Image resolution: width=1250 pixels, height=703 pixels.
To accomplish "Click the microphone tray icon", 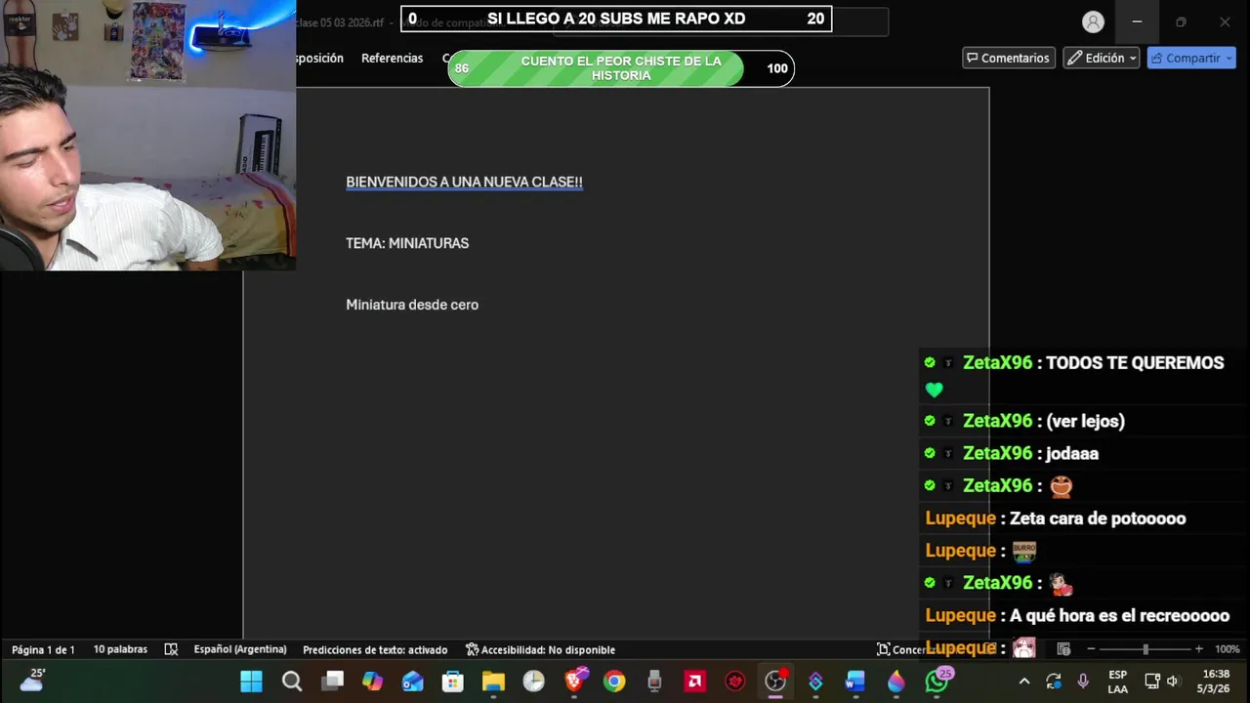I will pyautogui.click(x=1083, y=682).
